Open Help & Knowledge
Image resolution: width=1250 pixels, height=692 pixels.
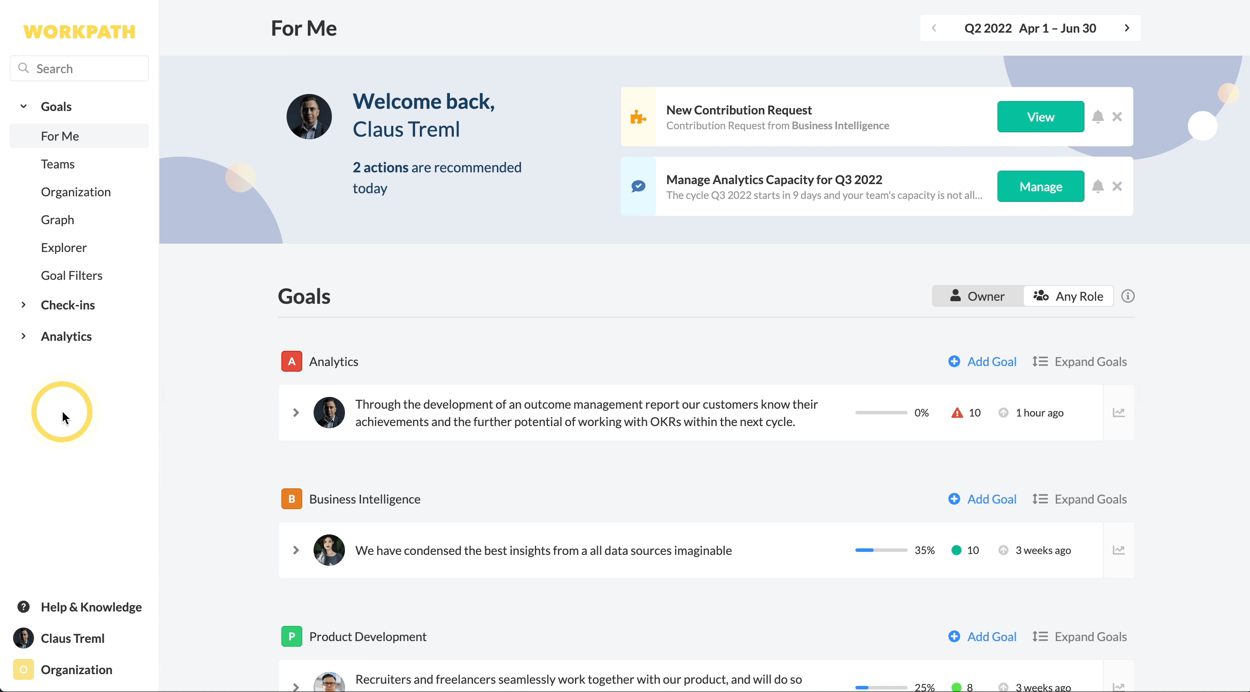coord(79,607)
